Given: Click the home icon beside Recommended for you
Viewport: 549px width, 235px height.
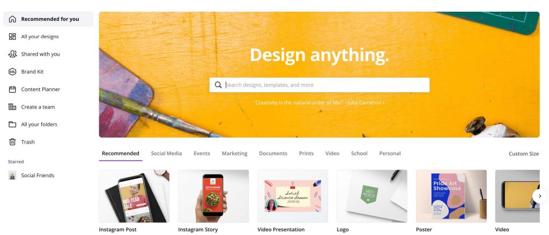Looking at the screenshot, I should [12, 19].
